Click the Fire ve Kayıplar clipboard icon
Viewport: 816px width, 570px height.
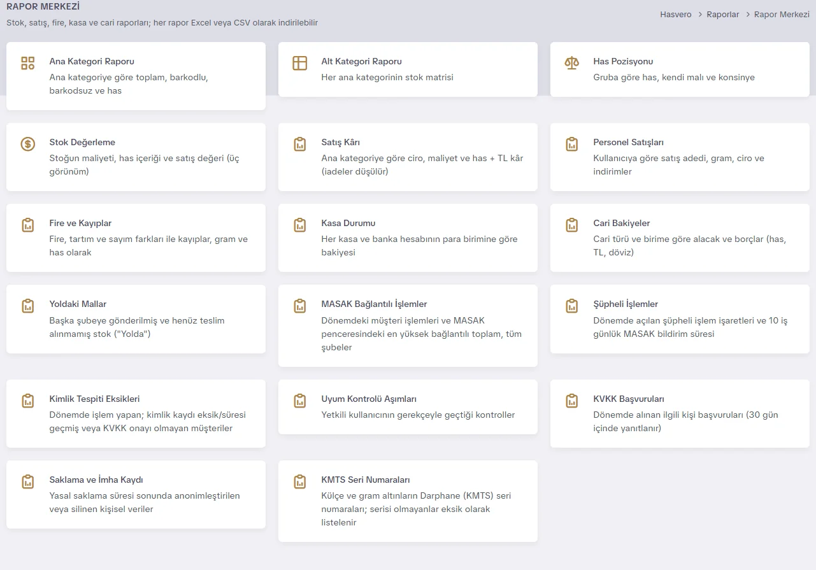[27, 225]
